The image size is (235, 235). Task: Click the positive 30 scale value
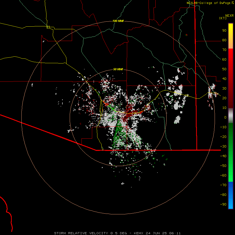click(x=224, y=89)
